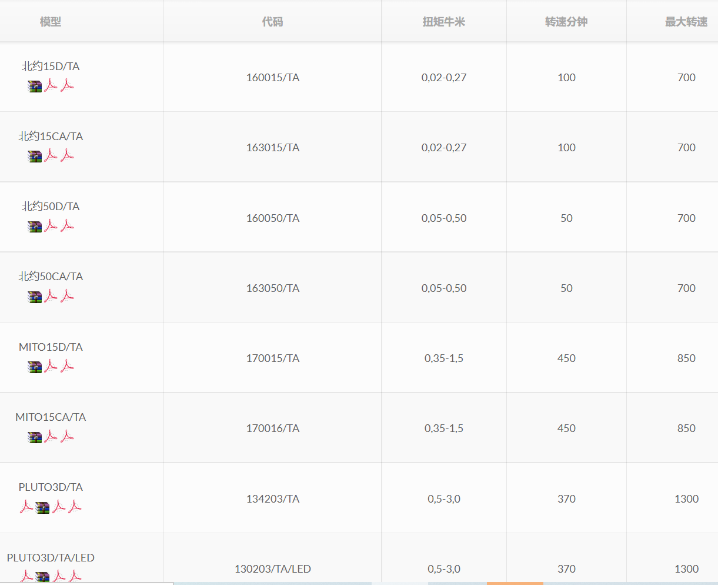Image resolution: width=718 pixels, height=585 pixels.
Task: Click torque 0,02-0,27 in the 160015/TA row
Action: point(444,78)
